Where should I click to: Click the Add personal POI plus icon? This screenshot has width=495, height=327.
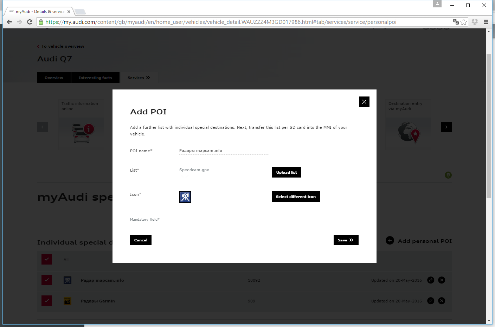(390, 240)
